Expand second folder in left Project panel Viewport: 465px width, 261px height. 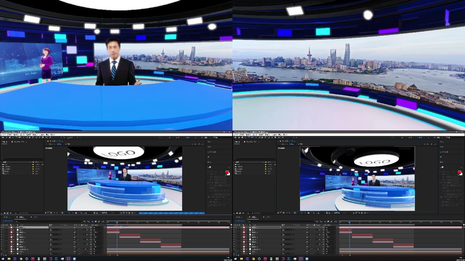1,167
